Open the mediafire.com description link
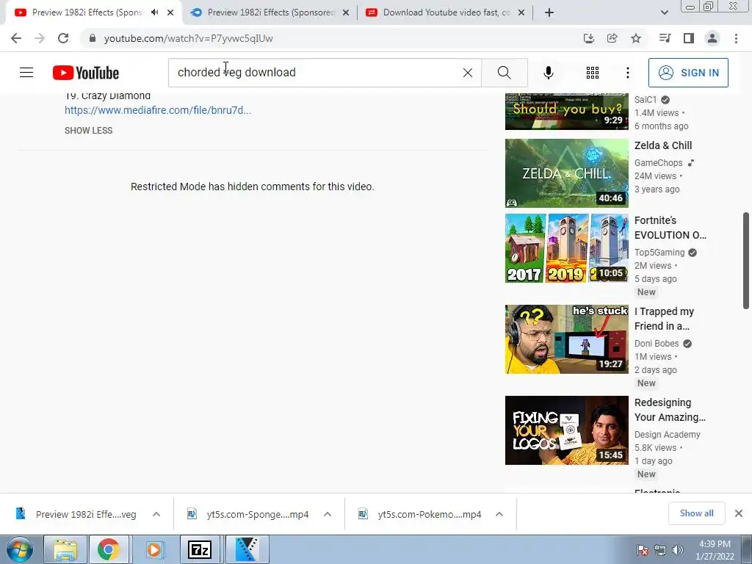 tap(158, 110)
